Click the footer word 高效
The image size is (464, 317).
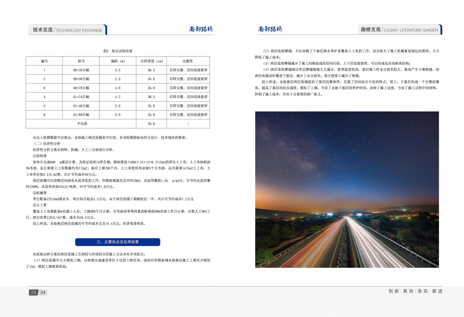pos(408,291)
